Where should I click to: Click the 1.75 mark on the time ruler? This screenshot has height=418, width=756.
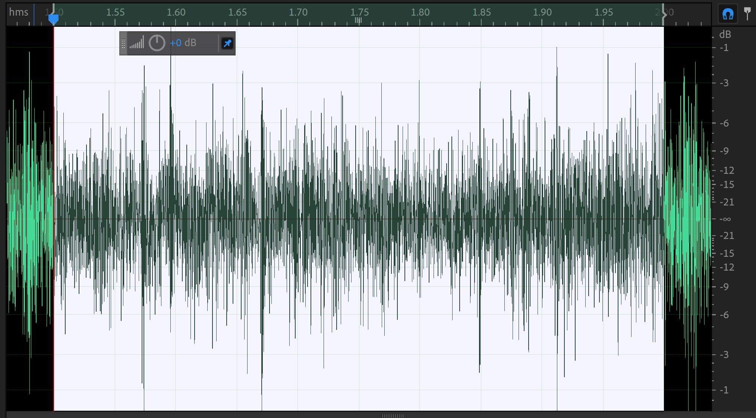click(359, 12)
